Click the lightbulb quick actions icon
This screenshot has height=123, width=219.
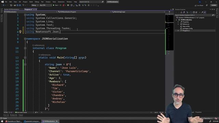[x=21, y=32]
